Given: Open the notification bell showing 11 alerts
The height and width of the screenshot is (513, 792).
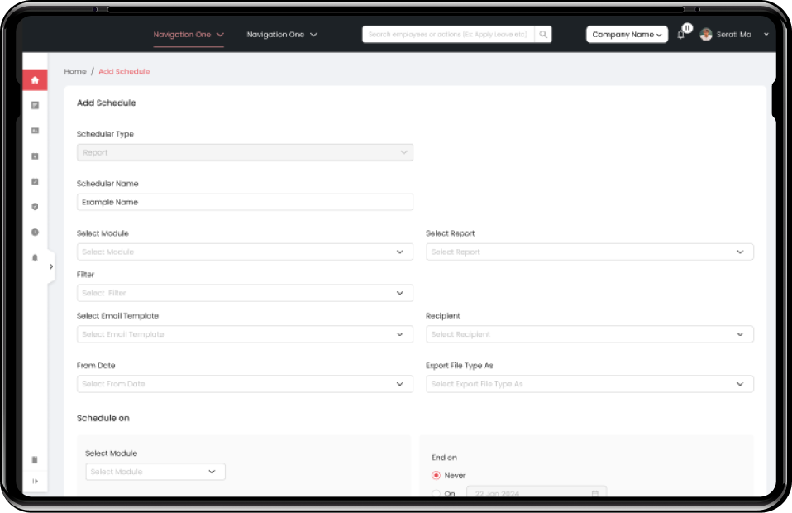Looking at the screenshot, I should pyautogui.click(x=680, y=34).
